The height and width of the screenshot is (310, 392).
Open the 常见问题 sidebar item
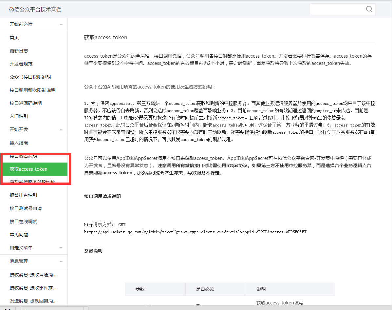coord(19,235)
